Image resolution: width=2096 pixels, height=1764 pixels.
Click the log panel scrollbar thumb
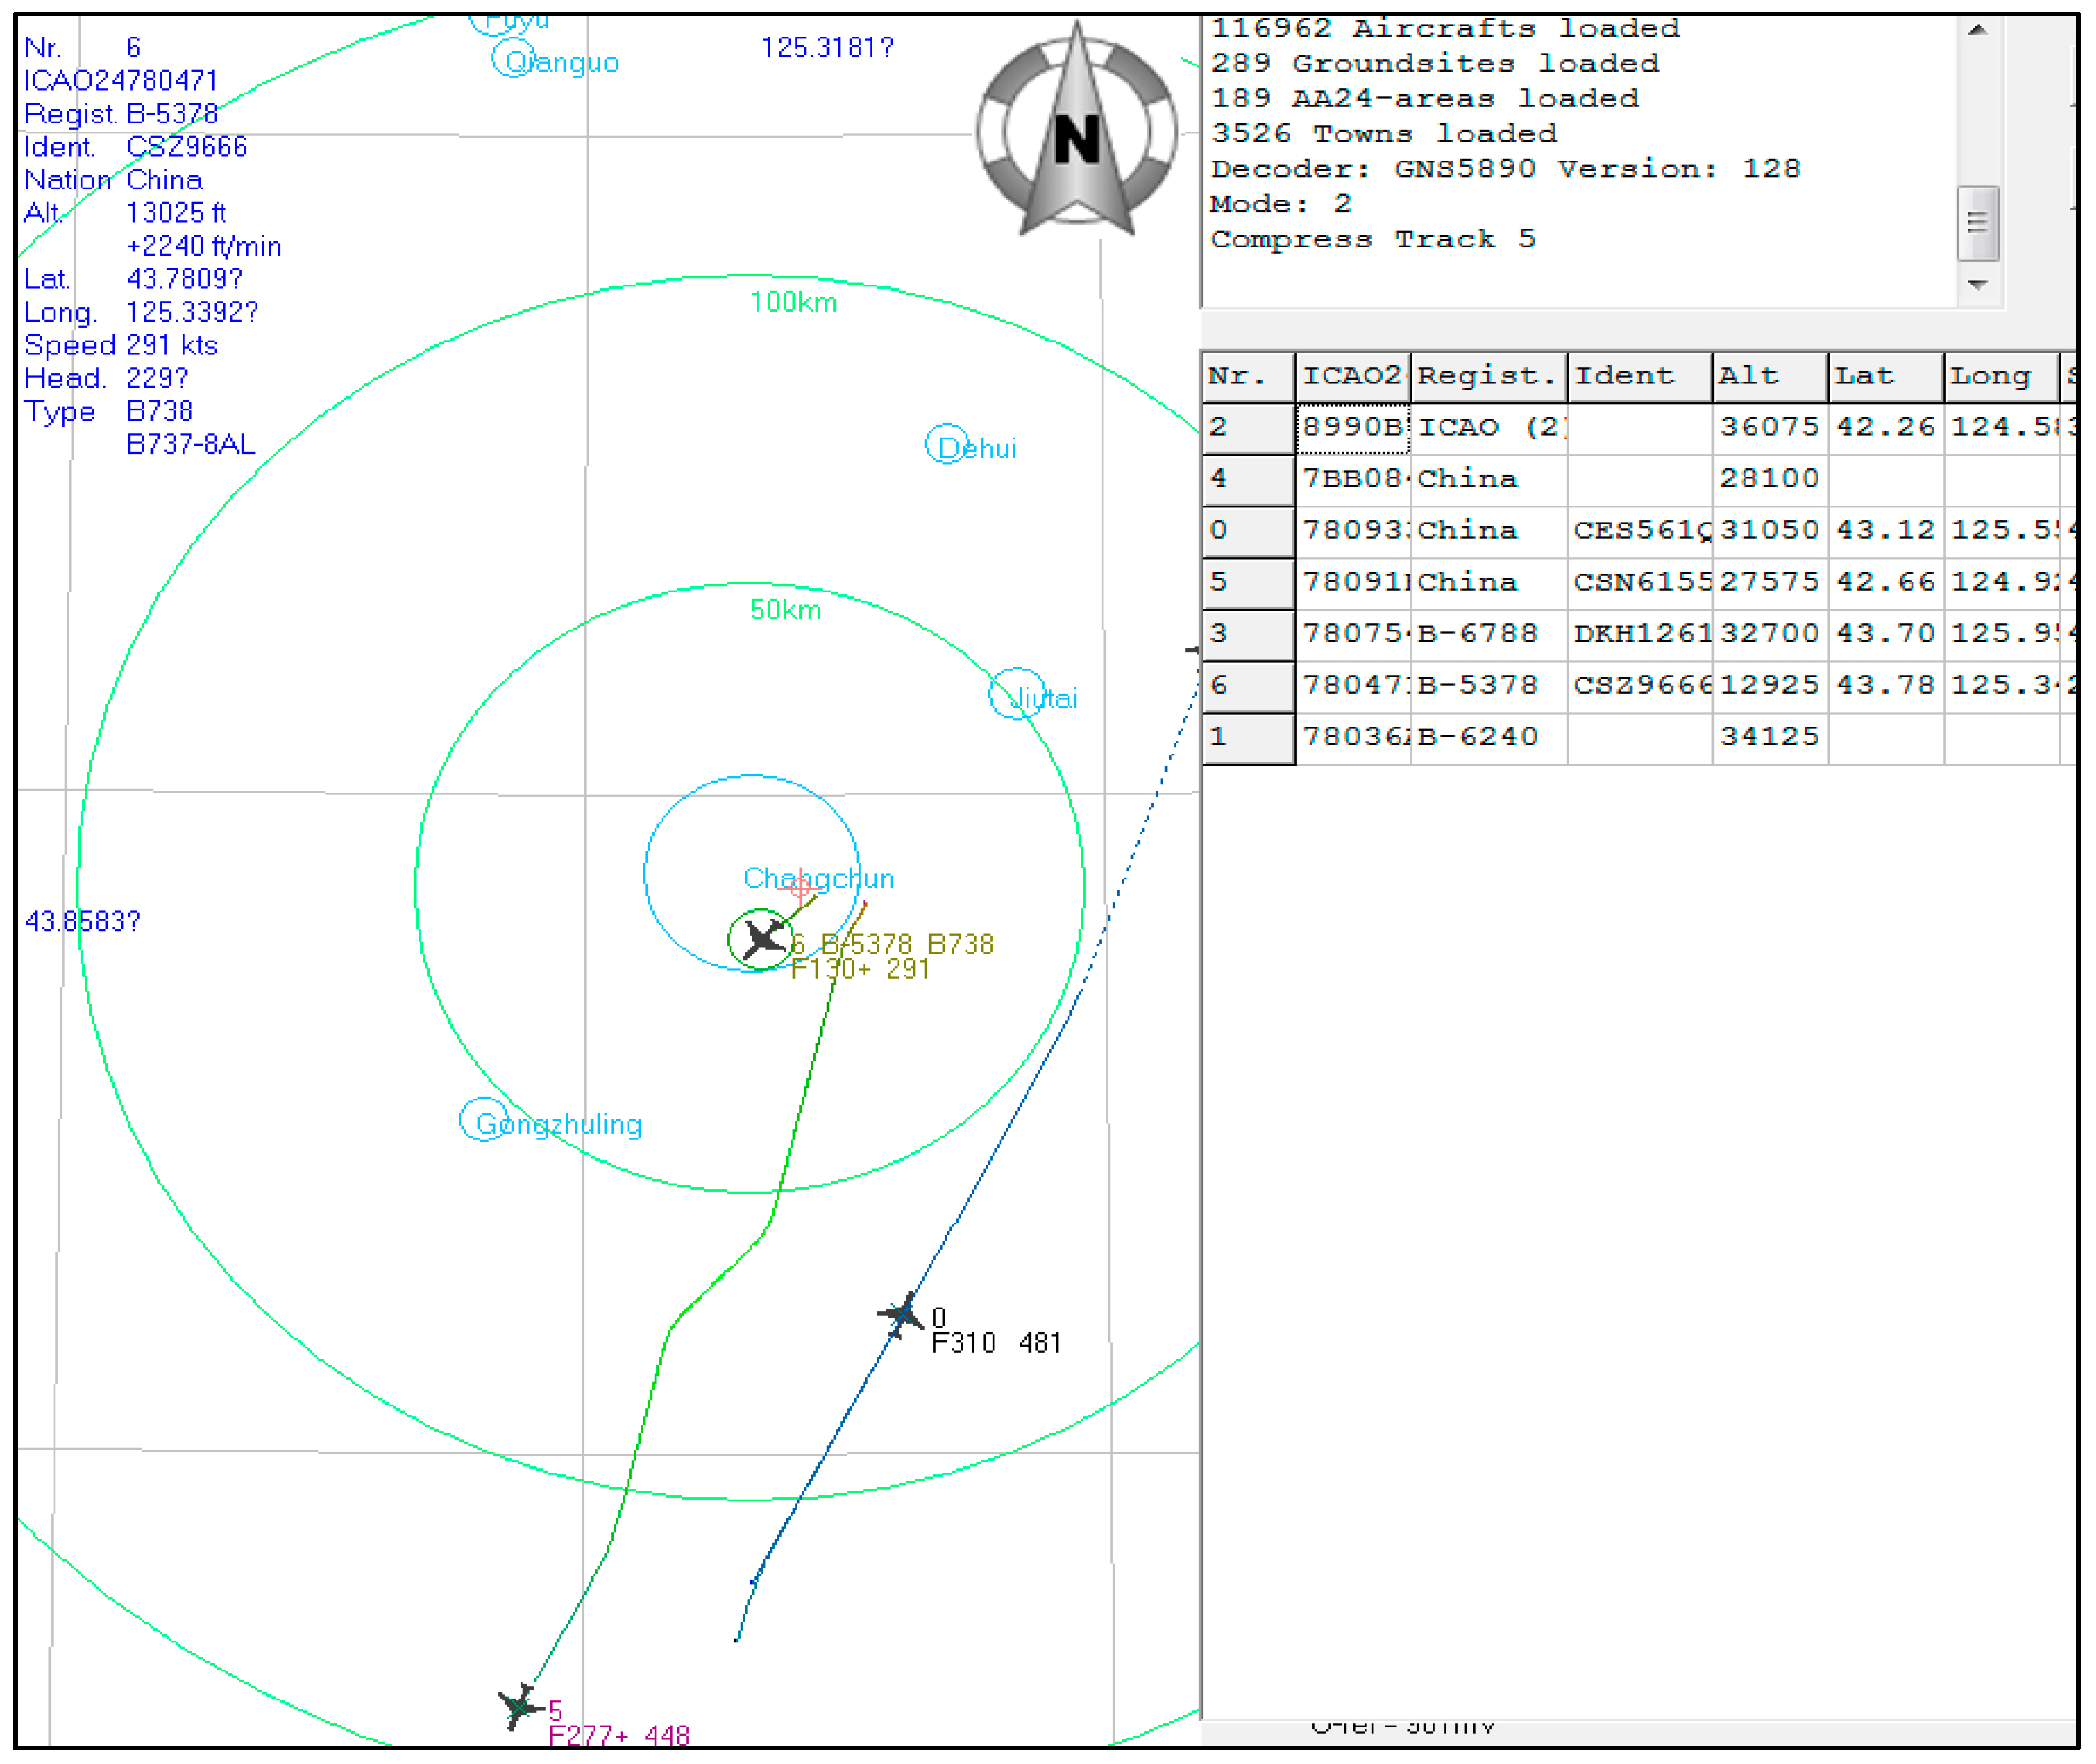coord(1977,223)
